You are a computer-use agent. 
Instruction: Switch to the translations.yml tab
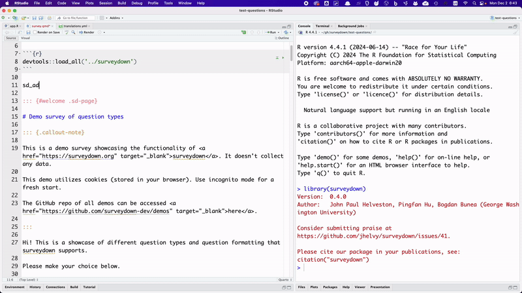coord(75,26)
